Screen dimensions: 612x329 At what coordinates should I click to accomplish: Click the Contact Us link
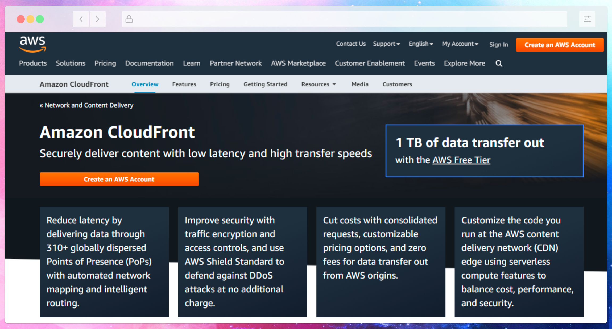(351, 44)
